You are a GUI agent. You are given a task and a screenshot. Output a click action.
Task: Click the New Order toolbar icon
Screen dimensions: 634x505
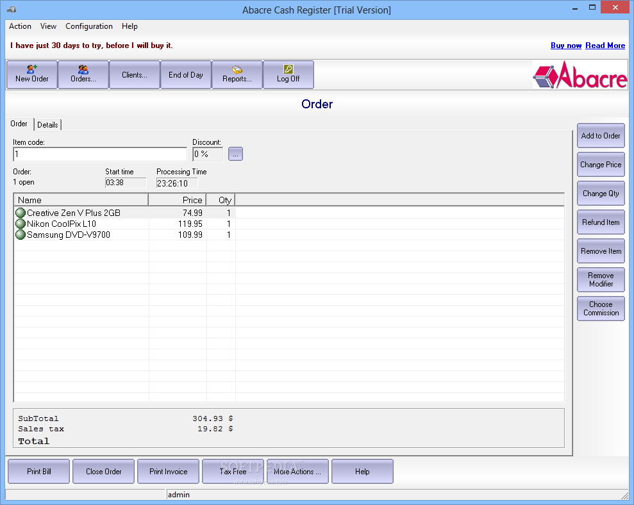pos(32,69)
